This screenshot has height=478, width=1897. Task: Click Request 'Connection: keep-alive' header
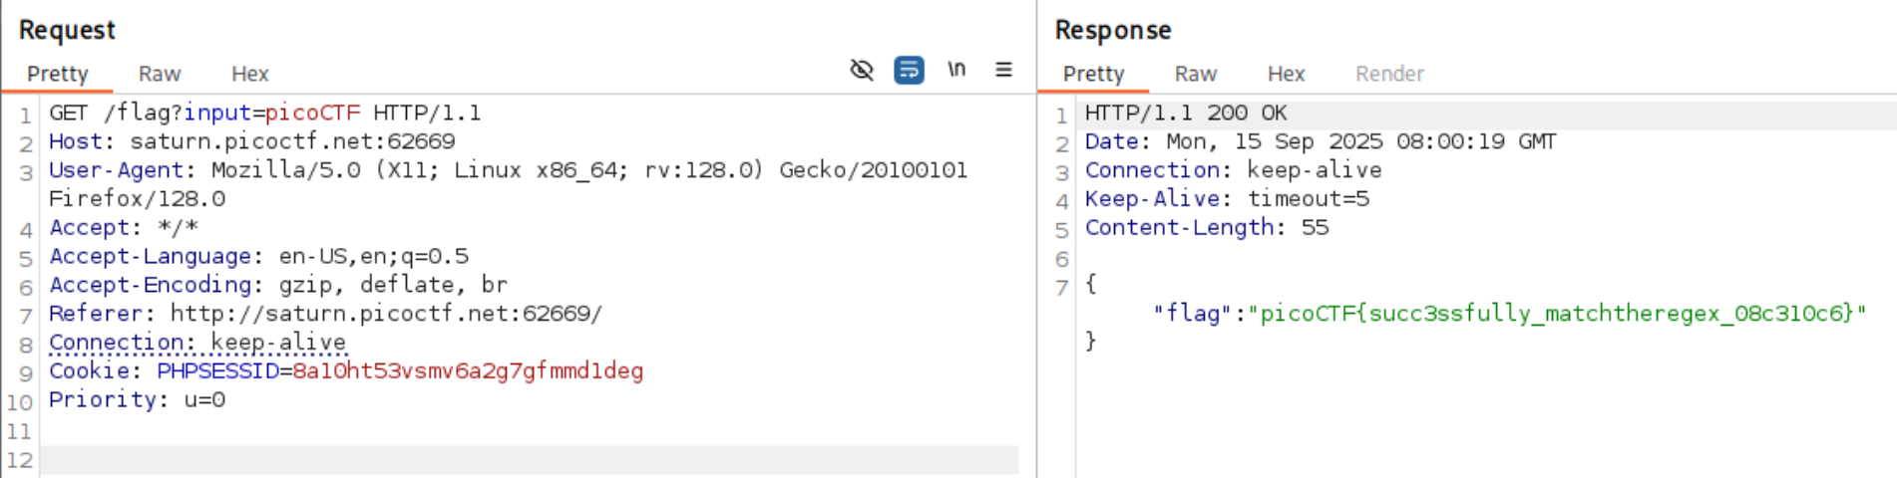click(x=197, y=343)
